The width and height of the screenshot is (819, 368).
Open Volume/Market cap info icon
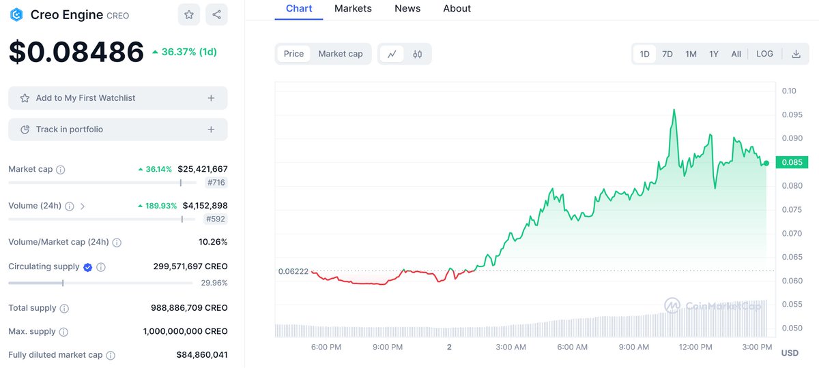click(x=117, y=243)
